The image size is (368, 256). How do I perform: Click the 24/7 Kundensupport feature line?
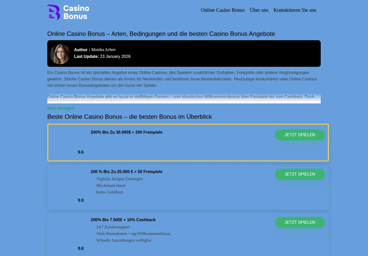[113, 227]
